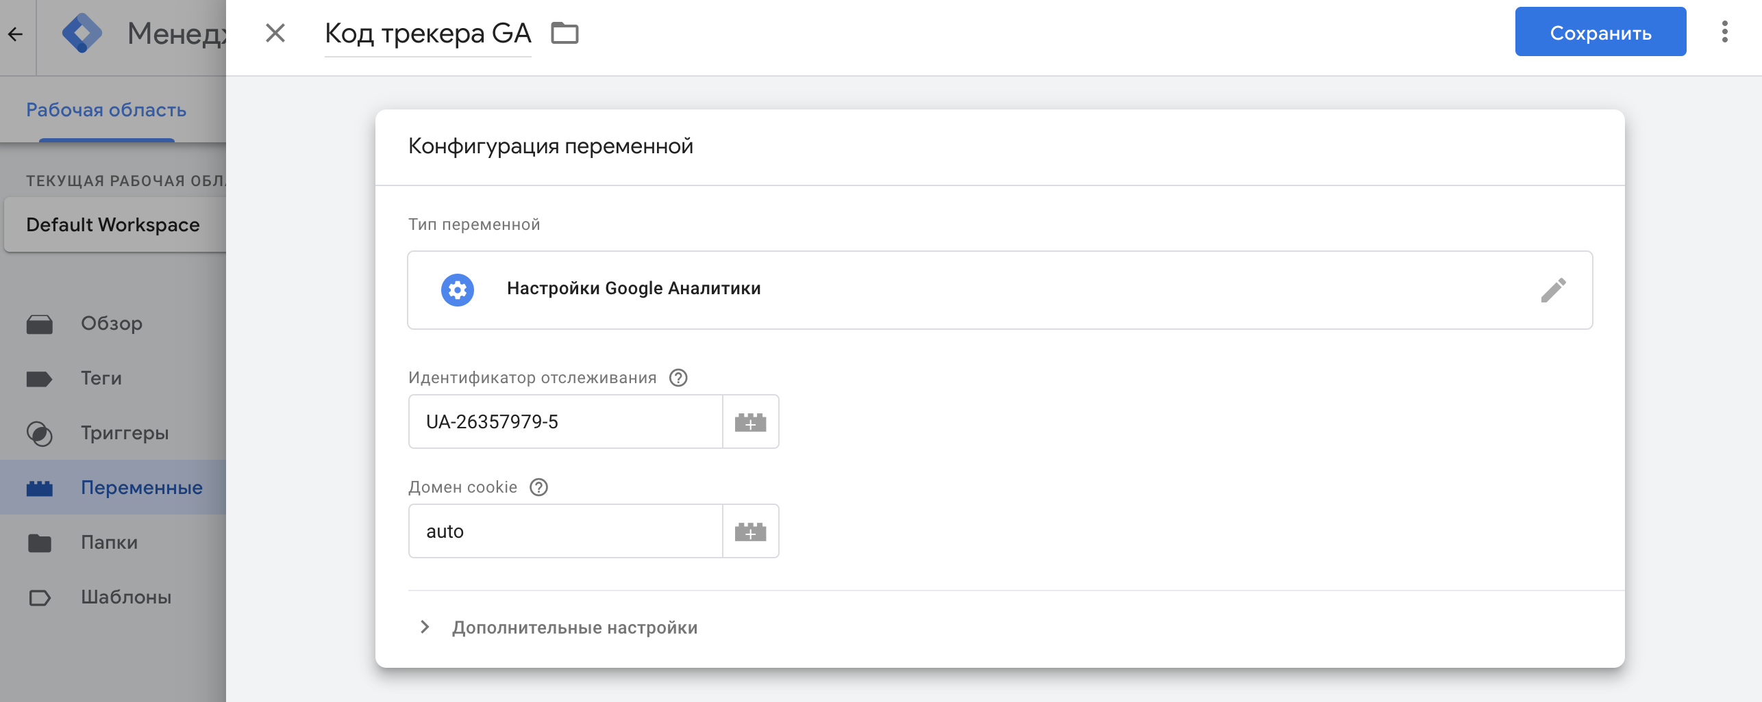Open help for Идентификатор отслеживания
The width and height of the screenshot is (1762, 702).
point(678,378)
